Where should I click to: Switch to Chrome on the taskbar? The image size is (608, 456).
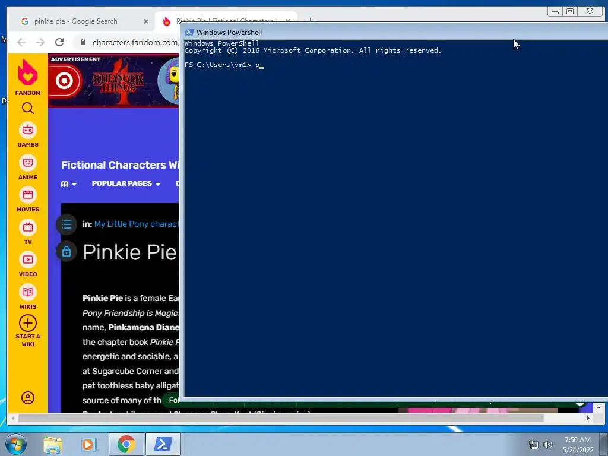(126, 444)
